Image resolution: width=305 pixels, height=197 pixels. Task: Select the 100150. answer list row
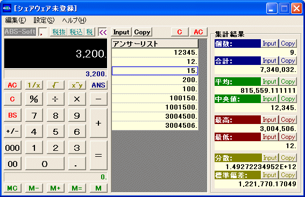pyautogui.click(x=155, y=98)
